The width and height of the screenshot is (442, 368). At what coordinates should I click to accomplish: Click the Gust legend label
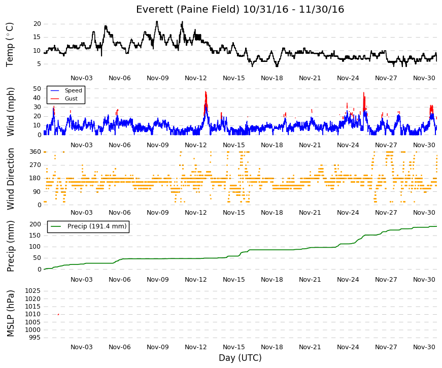[x=71, y=98]
